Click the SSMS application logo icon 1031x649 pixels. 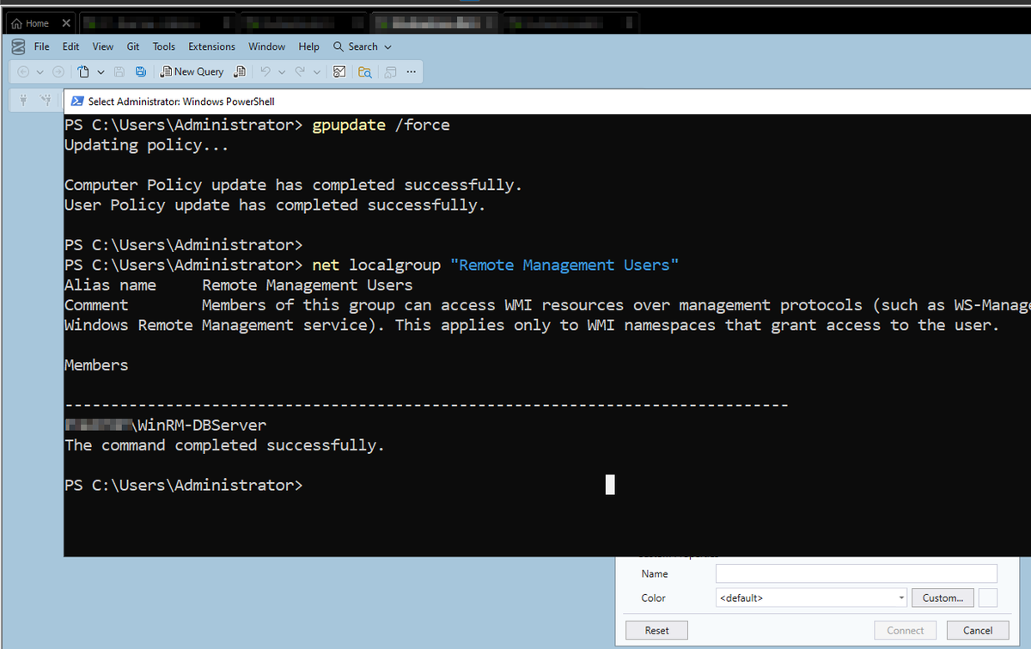(17, 46)
